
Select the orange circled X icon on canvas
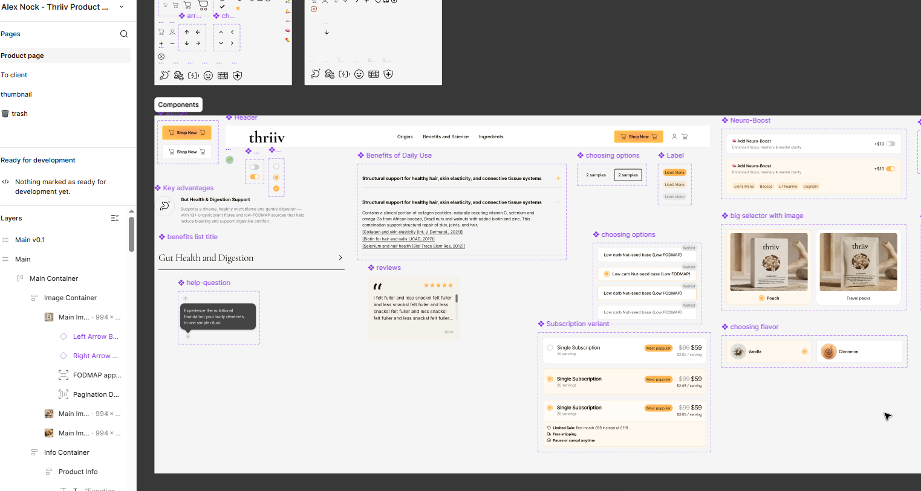pyautogui.click(x=313, y=9)
